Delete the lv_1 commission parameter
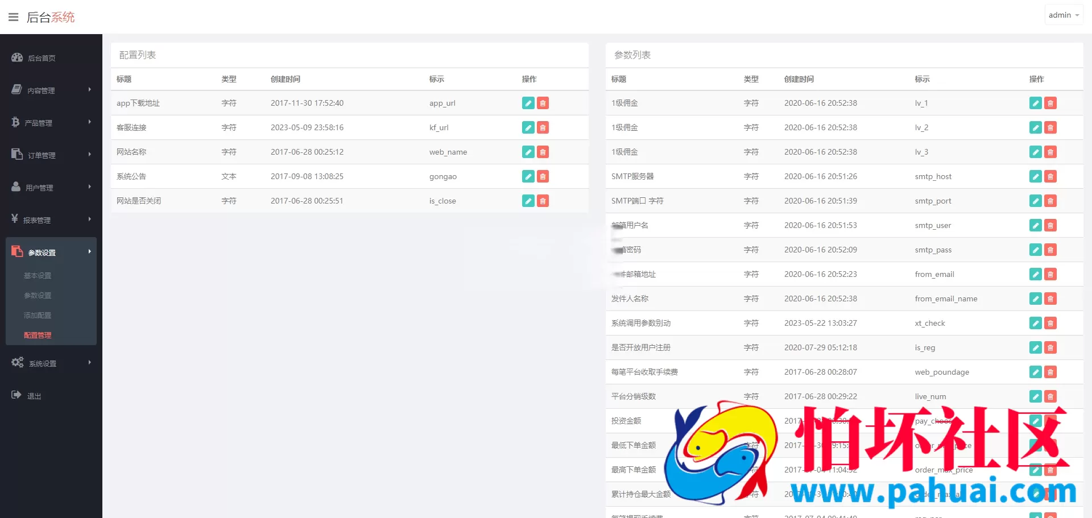Screen dimensions: 1092x518 (x=1050, y=103)
